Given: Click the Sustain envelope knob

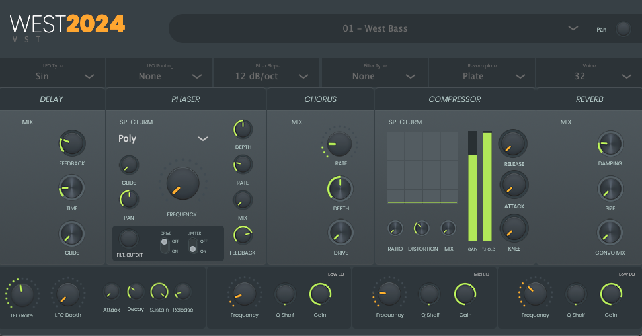Looking at the screenshot, I should [159, 292].
